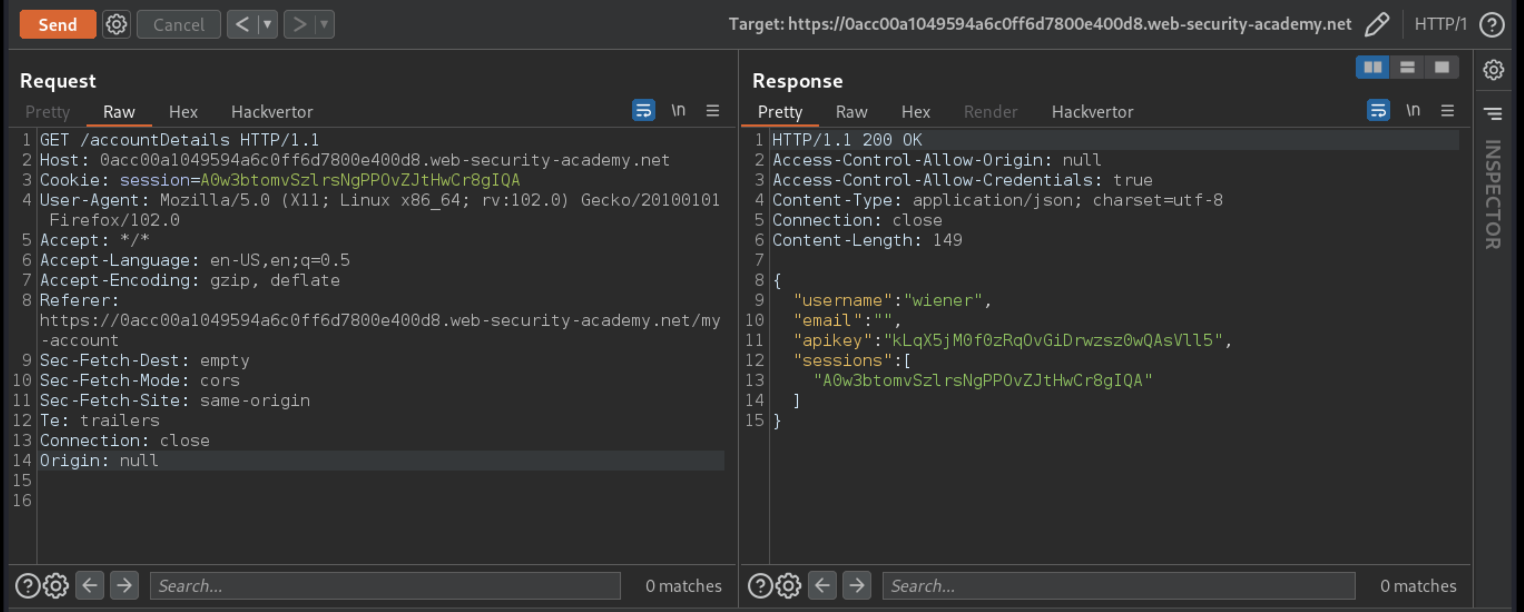Click the Inspector collapse lines icon
This screenshot has height=612, width=1524.
[1492, 113]
